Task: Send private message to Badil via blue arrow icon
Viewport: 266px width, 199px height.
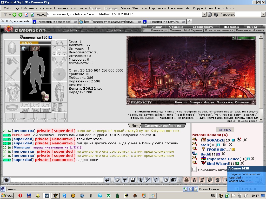Action: pyautogui.click(x=195, y=154)
